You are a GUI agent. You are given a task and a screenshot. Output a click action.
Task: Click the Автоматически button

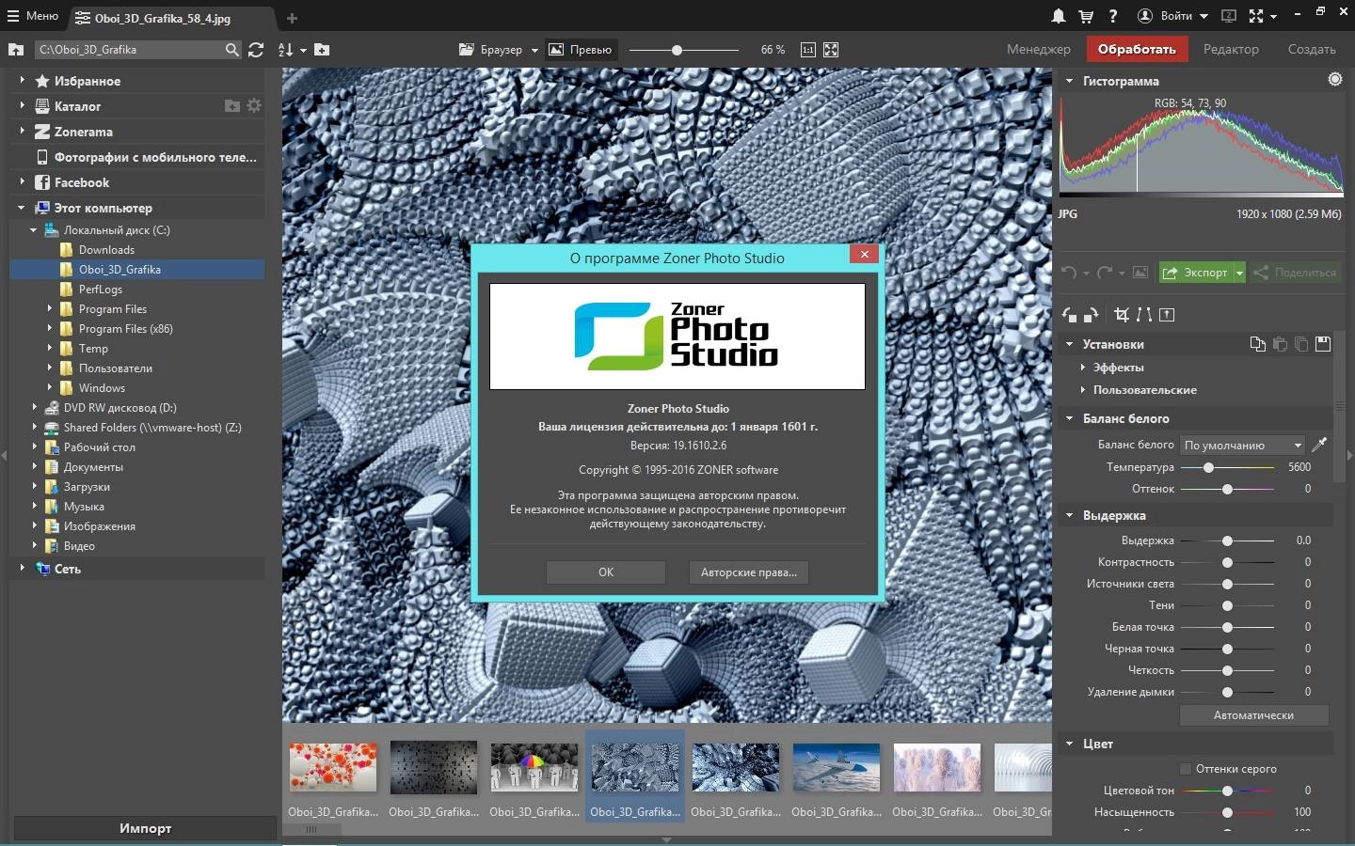click(1253, 715)
